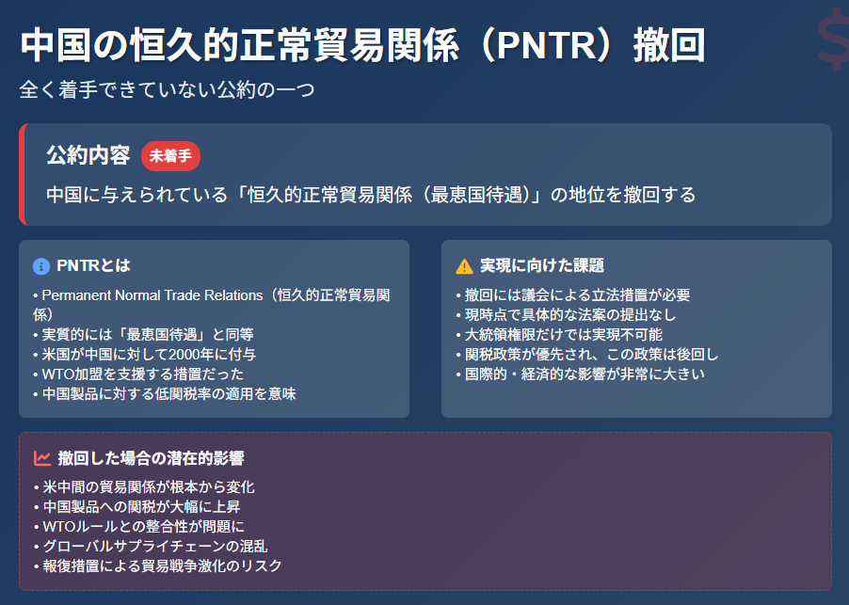Click the bullet Permanent Normal Trade Relations
Screen dimensions: 849x605
point(212,305)
